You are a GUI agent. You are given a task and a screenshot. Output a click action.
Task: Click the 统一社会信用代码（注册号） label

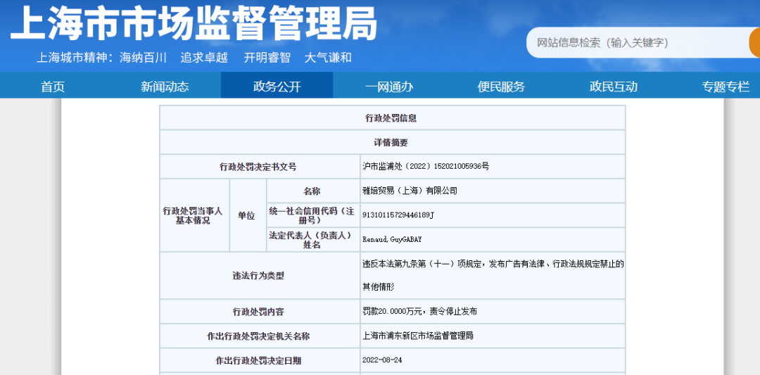click(x=312, y=215)
